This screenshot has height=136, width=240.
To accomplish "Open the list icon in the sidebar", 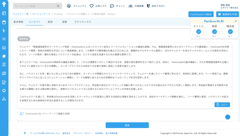I will click(4, 39).
